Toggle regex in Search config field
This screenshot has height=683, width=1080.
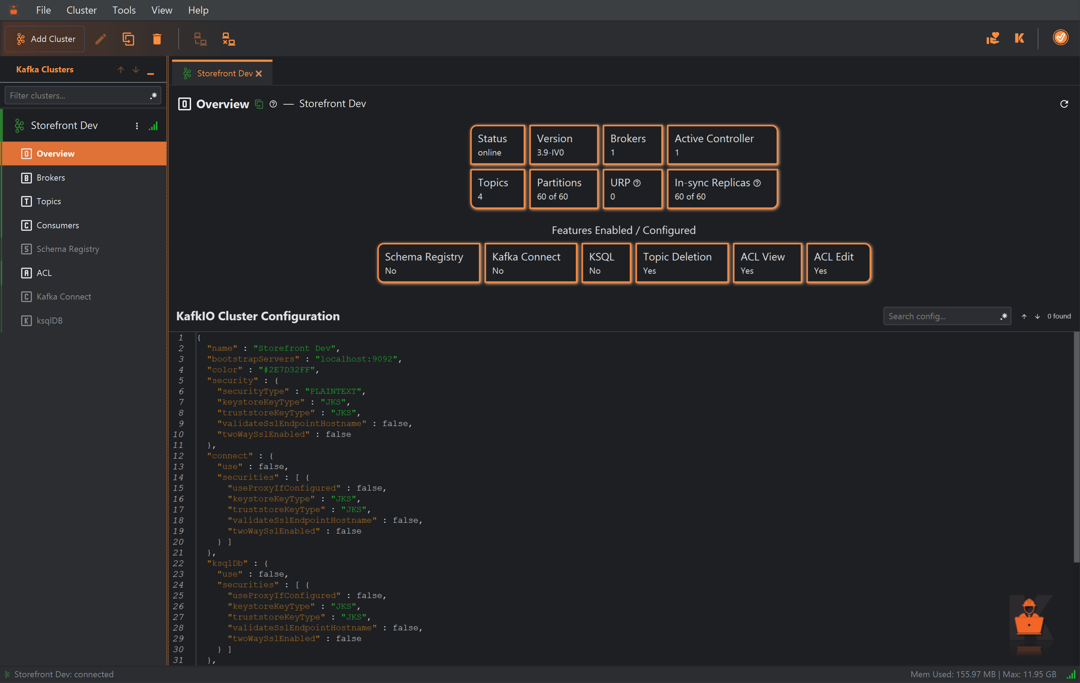[1004, 316]
